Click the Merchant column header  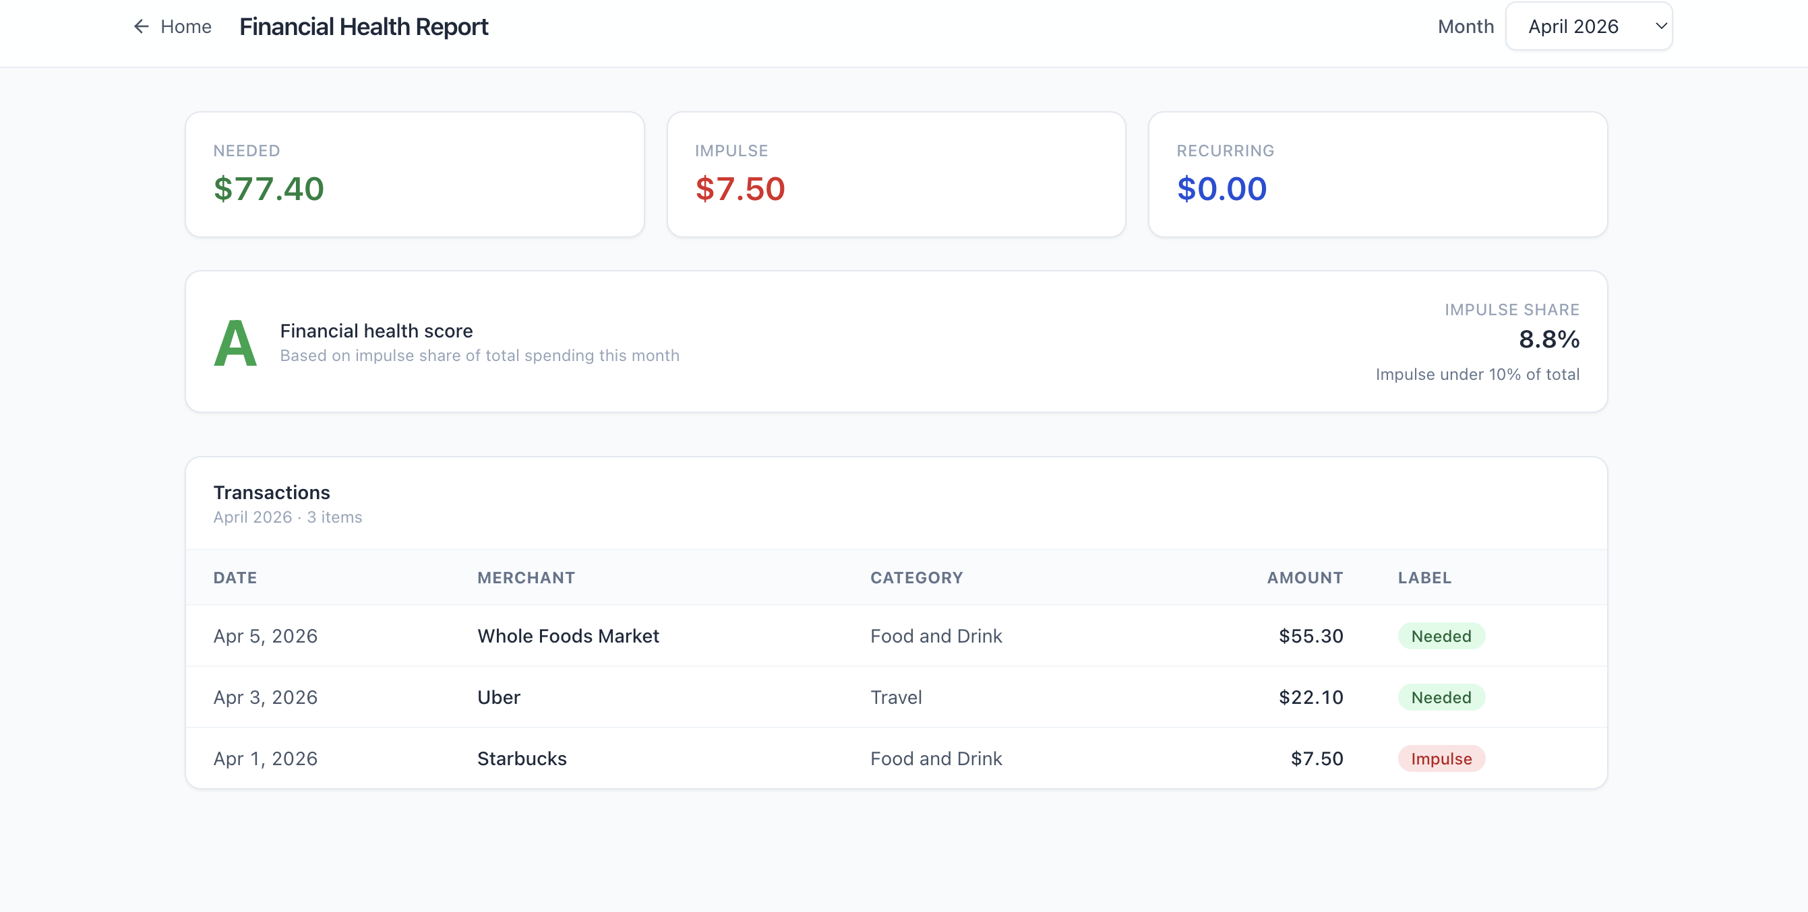point(526,577)
